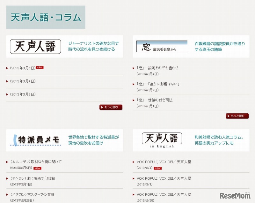Viewport: 255px width, 203px height.
Task: Expand the ムルマディ article arrow marker
Action: click(7, 162)
